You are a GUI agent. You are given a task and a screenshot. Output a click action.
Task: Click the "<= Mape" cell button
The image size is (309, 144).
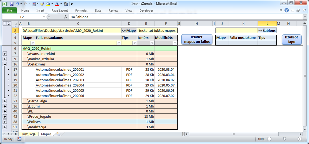[129, 31]
